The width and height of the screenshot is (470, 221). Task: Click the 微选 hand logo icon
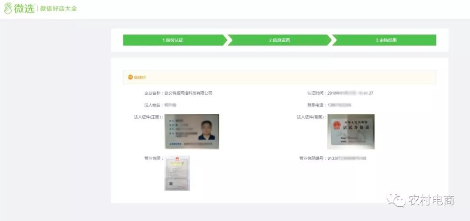click(x=8, y=8)
